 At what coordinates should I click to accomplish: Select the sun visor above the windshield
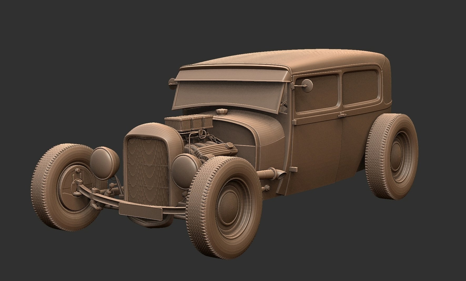coord(233,75)
